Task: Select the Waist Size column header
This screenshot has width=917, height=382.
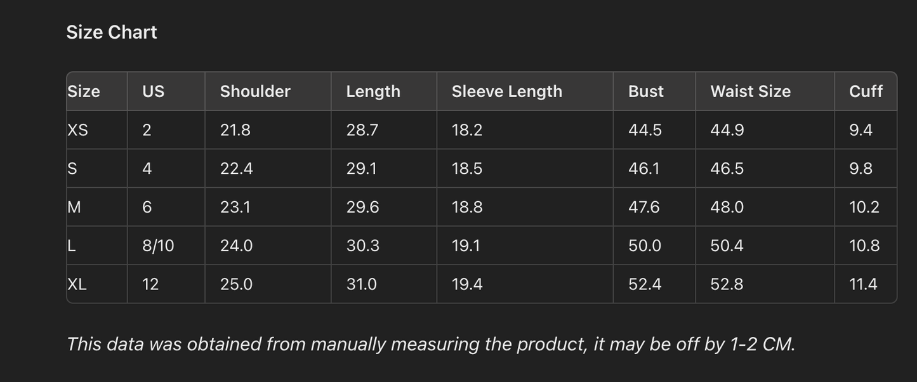Action: (x=750, y=91)
